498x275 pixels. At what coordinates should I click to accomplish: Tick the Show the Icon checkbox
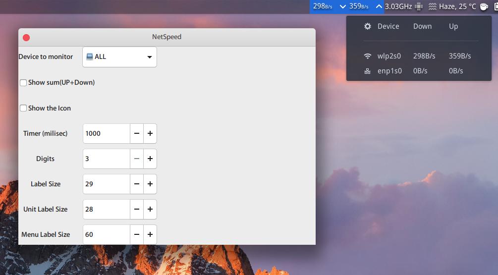[23, 109]
